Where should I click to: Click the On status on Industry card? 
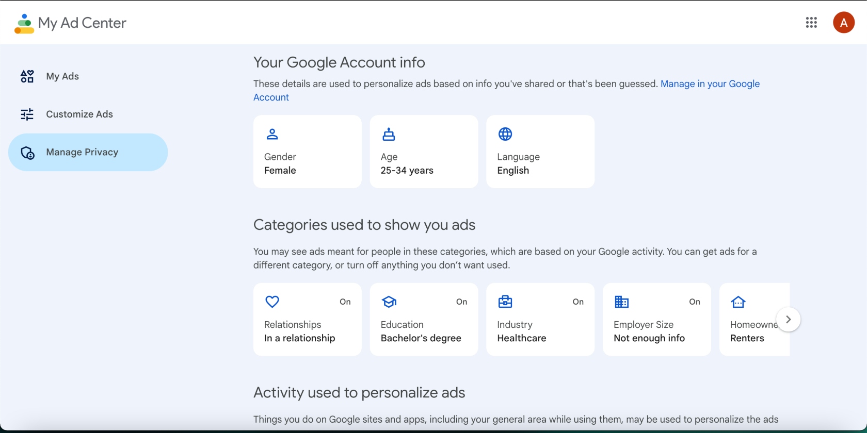(x=579, y=302)
